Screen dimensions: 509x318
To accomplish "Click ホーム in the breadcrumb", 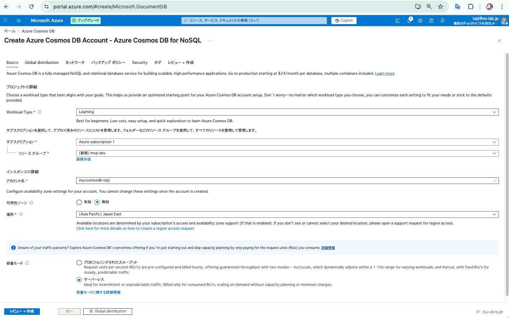I will coord(10,31).
